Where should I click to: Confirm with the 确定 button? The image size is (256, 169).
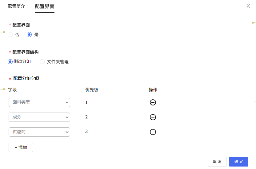click(239, 162)
